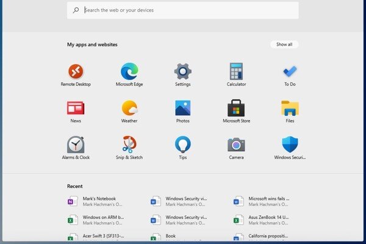Open the Remote Desktop app
This screenshot has height=244, width=366.
click(76, 75)
